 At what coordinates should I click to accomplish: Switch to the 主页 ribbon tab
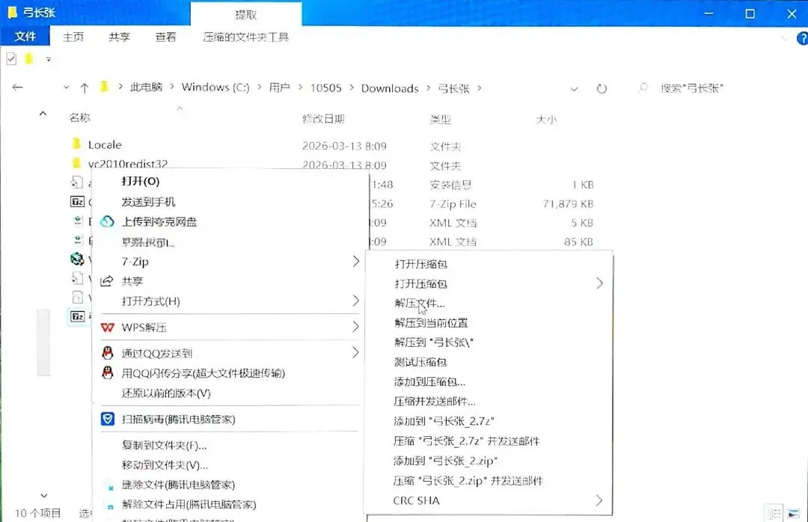coord(73,37)
